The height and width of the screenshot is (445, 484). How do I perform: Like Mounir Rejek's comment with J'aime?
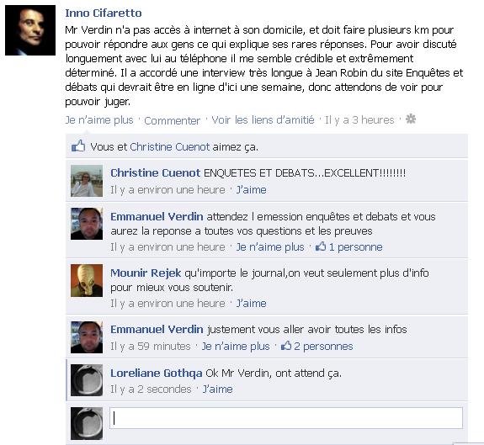[252, 304]
